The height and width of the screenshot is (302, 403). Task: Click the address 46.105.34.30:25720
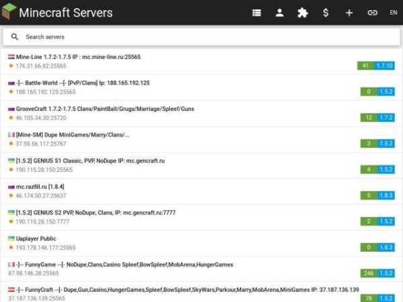(41, 118)
